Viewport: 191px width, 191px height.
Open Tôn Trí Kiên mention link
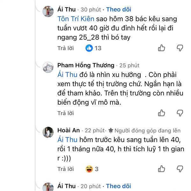pyautogui.click(x=76, y=19)
